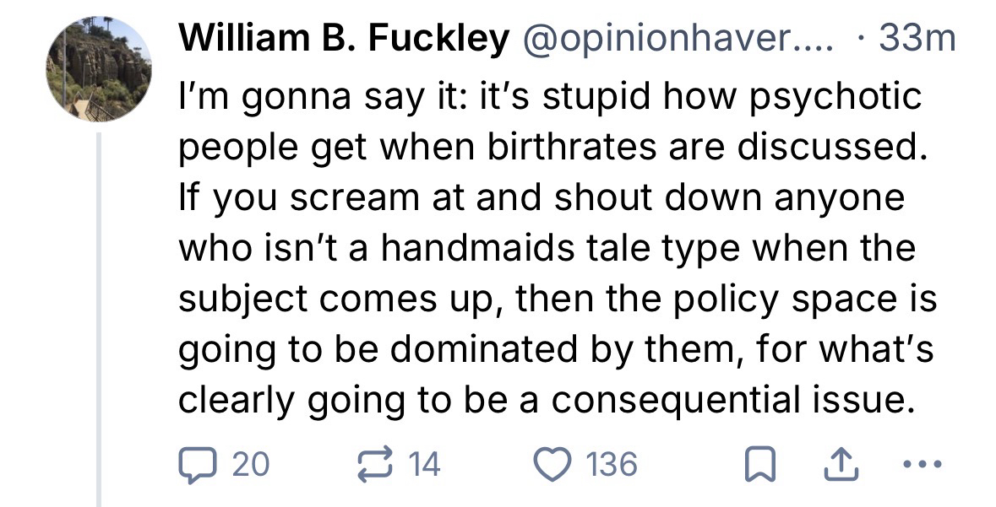Click the vertical thread line below avatar
The height and width of the screenshot is (507, 996).
99,321
